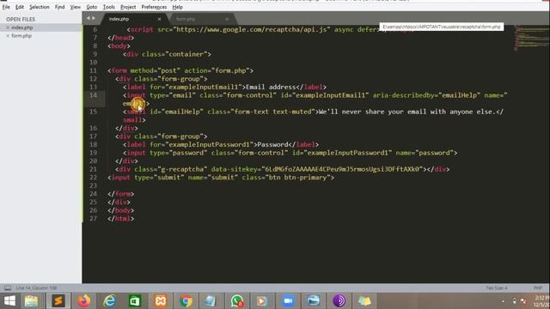Close the index.php tab
550x309 pixels.
(160, 19)
